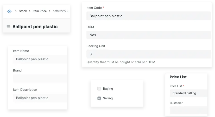This screenshot has width=215, height=117.
Task: Open the UOM link field
Action: coord(148,35)
